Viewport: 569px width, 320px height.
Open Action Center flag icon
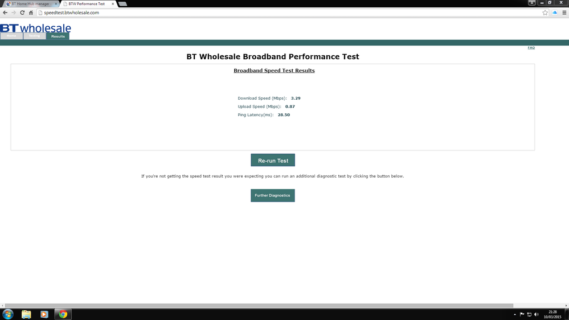pyautogui.click(x=522, y=314)
